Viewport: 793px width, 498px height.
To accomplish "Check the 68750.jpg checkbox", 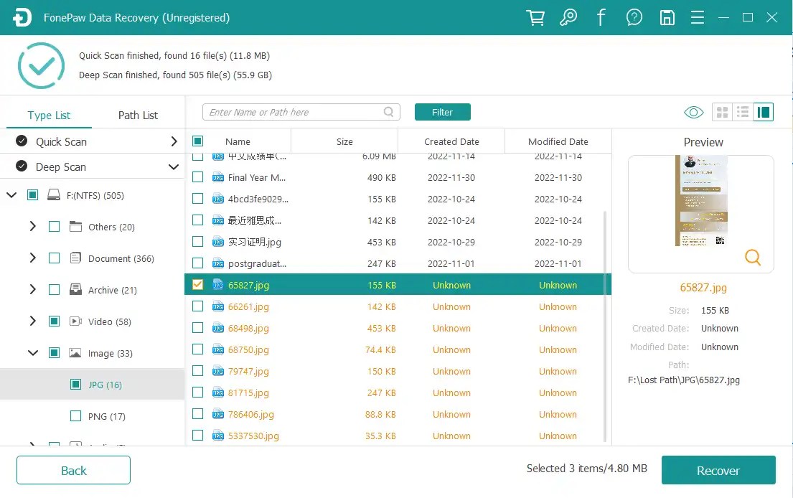I will pyautogui.click(x=198, y=349).
